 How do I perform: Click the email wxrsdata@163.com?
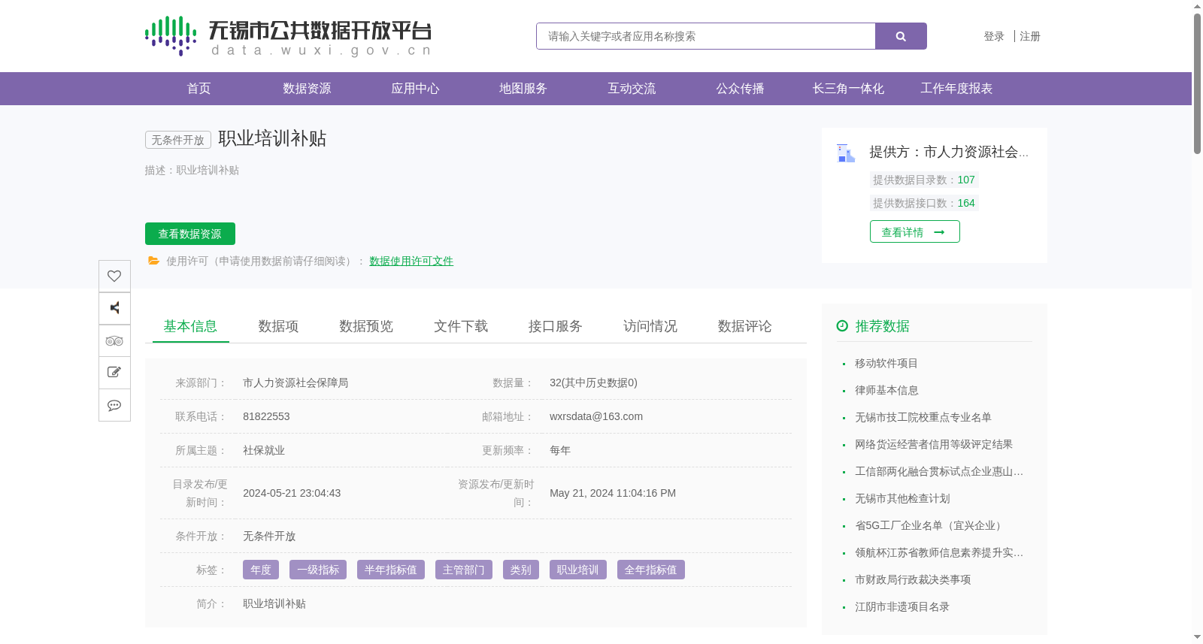(596, 416)
